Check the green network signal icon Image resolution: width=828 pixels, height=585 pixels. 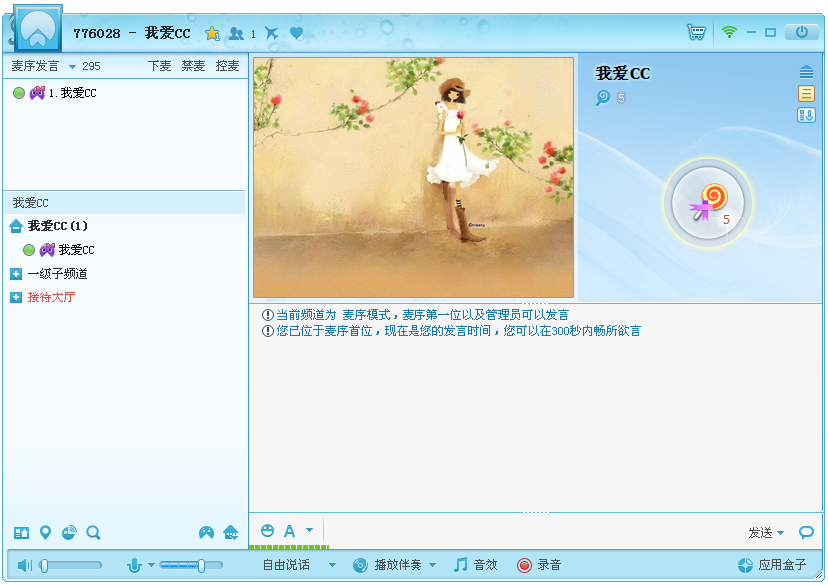729,32
